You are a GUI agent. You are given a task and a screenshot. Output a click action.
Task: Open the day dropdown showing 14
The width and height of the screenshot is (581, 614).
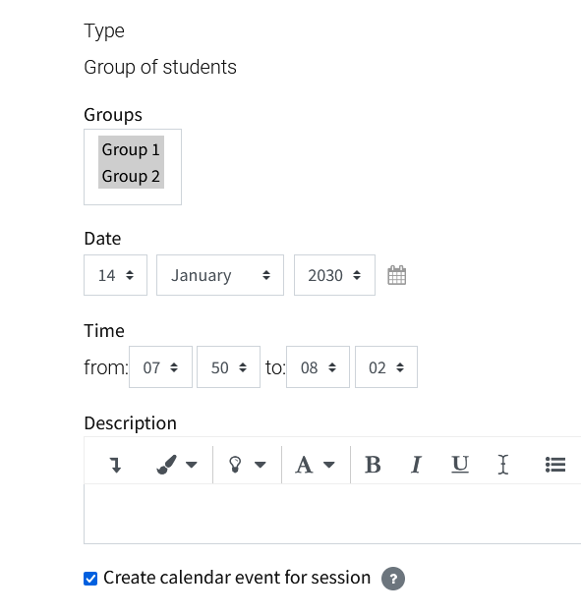(116, 275)
